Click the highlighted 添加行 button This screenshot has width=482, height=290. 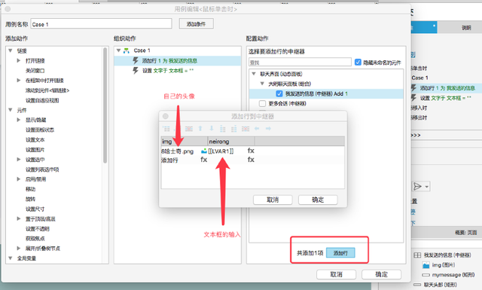pyautogui.click(x=340, y=253)
